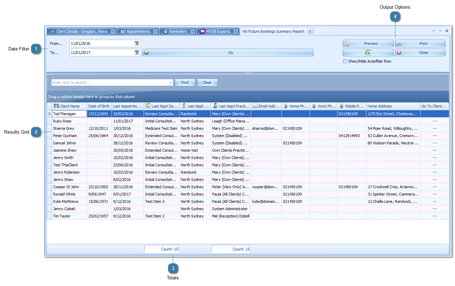
Task: Click the 0412914993 mobile number cell
Action: (x=352, y=136)
